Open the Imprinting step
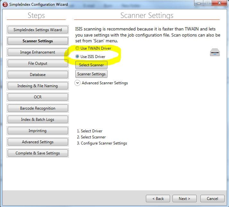229x207 pixels. click(38, 131)
